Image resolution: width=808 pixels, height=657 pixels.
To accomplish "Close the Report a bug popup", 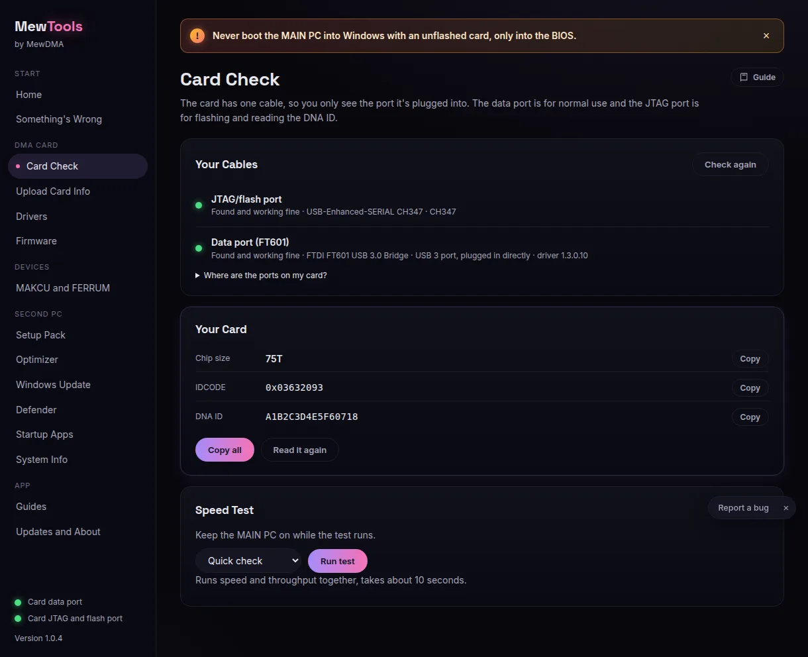I will coord(786,508).
